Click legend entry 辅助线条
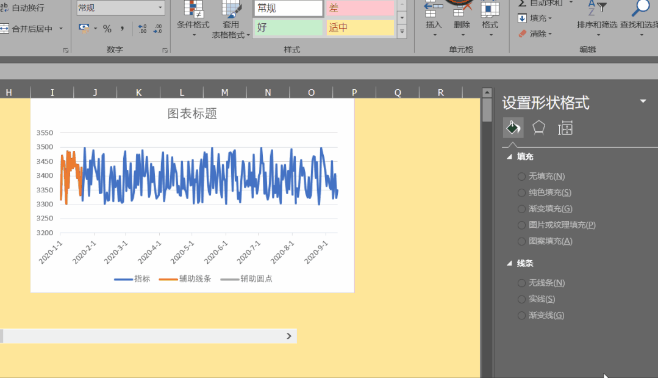The image size is (658, 378). pos(185,279)
